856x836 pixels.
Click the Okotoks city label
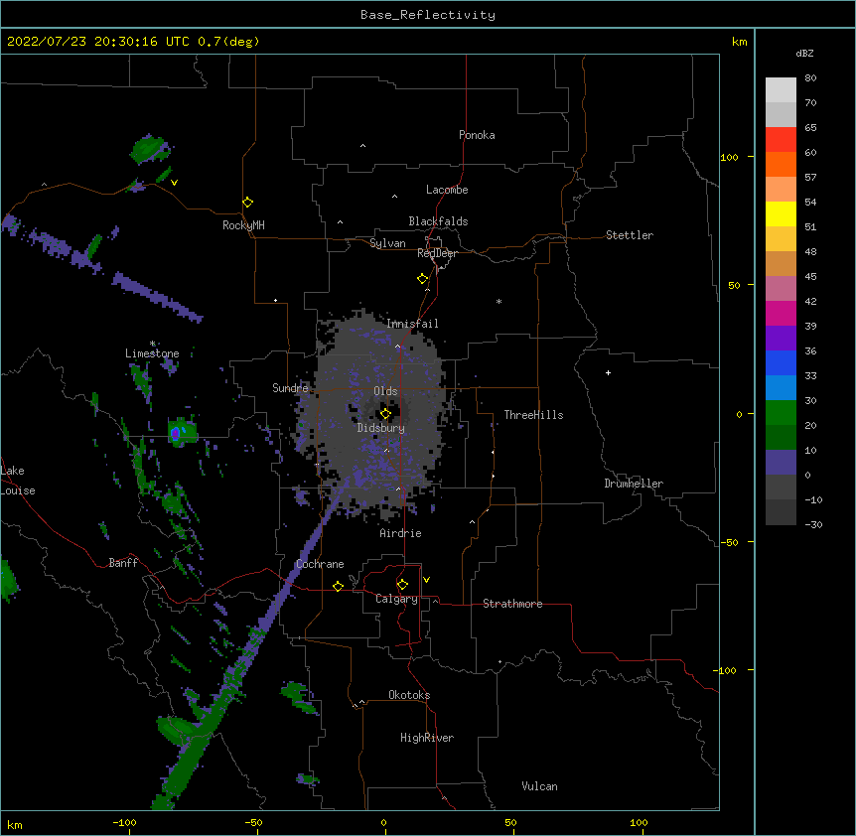(x=409, y=695)
